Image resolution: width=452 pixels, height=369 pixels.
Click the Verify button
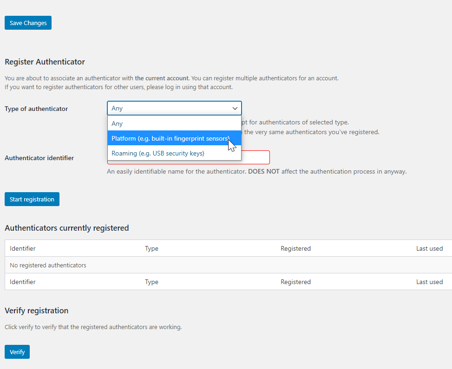(x=17, y=352)
